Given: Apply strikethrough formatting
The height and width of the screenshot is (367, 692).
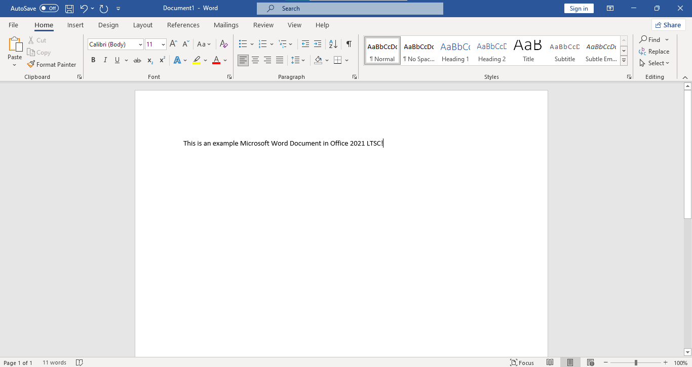Looking at the screenshot, I should click(x=137, y=60).
